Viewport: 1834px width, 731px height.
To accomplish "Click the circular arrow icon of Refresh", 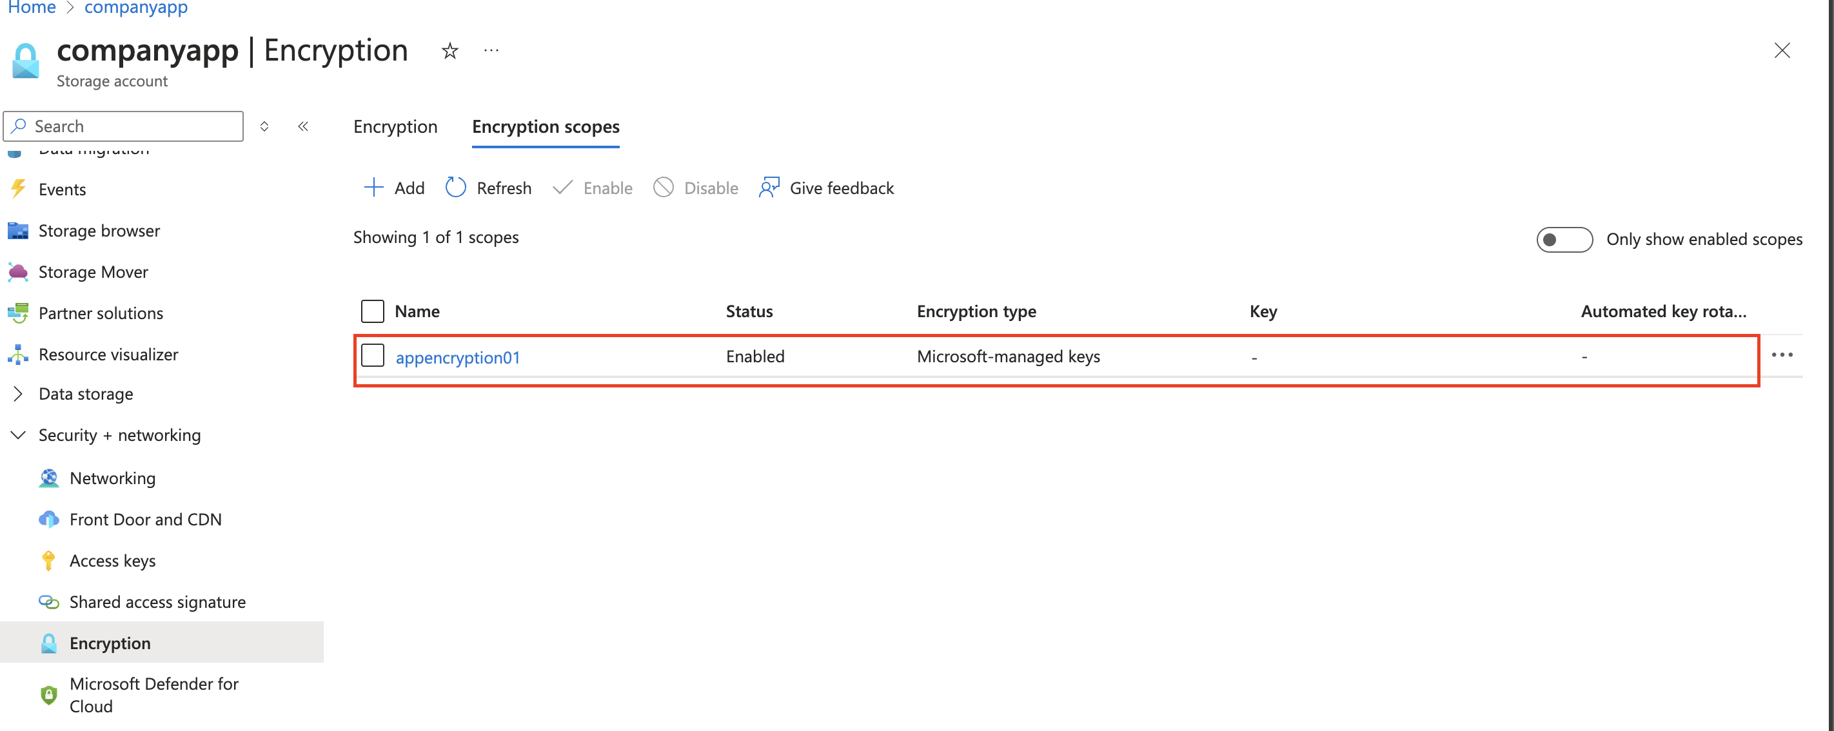I will [x=456, y=188].
